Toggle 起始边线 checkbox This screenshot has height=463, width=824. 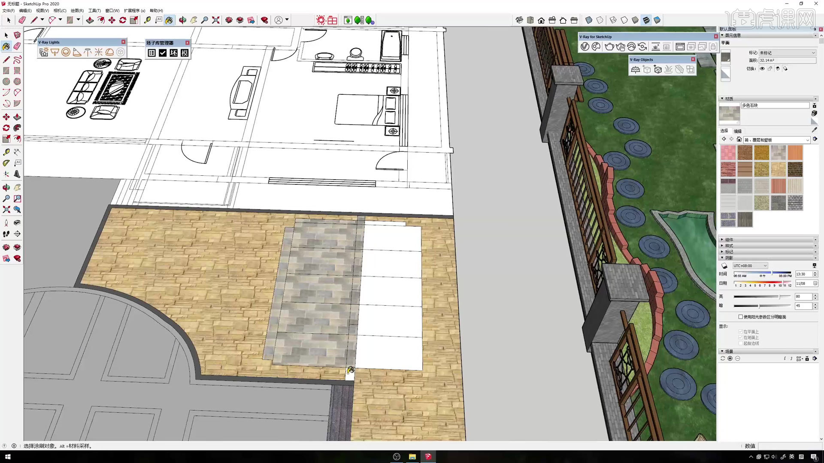(740, 343)
